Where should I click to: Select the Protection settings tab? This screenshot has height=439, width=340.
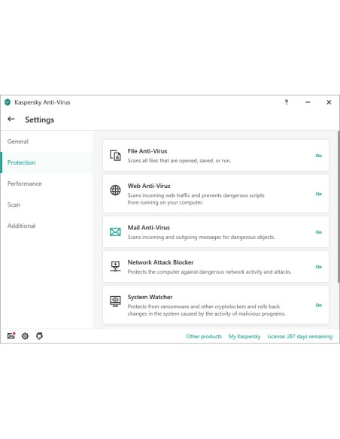[x=47, y=162]
